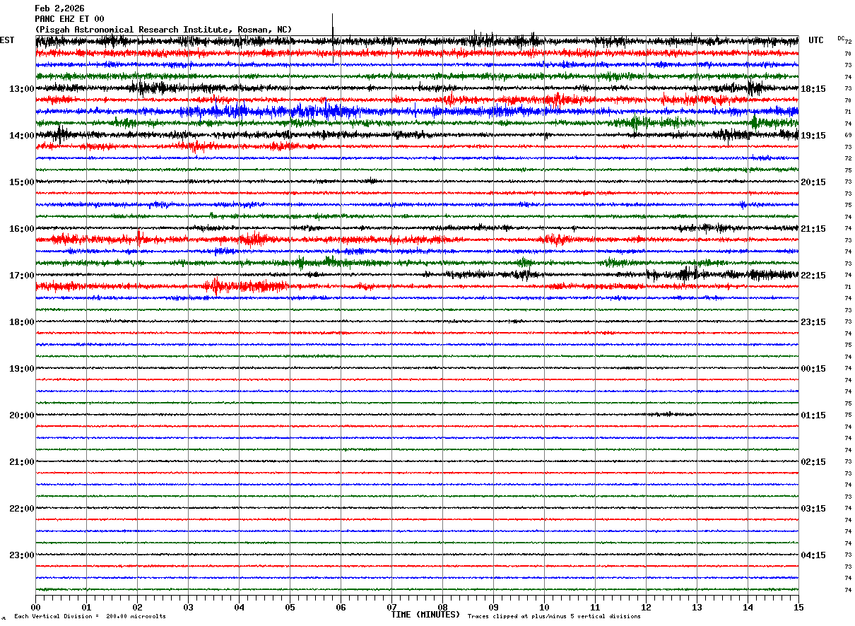Click the minute 12 tick label
This screenshot has width=855, height=626.
point(646,607)
